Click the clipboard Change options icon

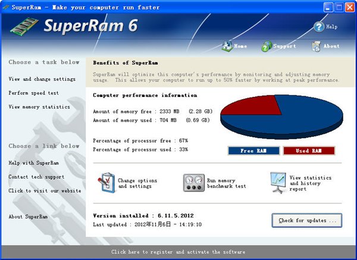107,183
